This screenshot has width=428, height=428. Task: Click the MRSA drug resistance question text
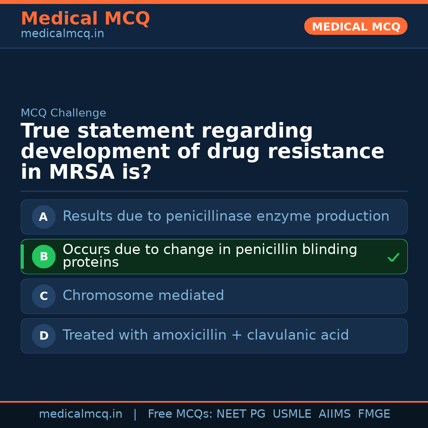(x=202, y=152)
